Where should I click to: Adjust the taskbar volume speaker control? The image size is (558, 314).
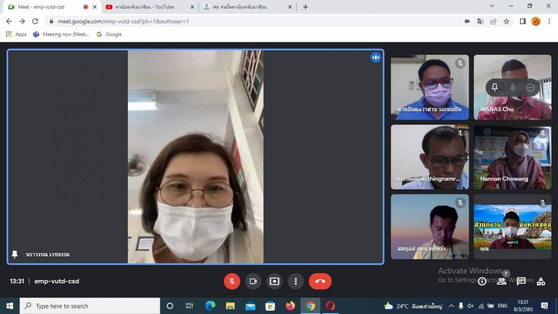(x=471, y=306)
